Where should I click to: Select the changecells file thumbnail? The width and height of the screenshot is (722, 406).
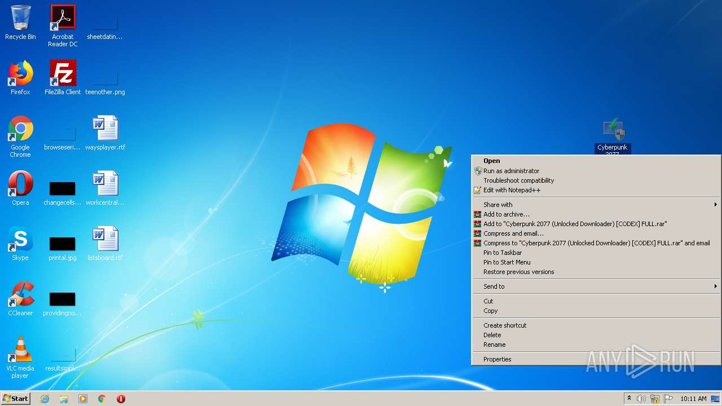[63, 188]
